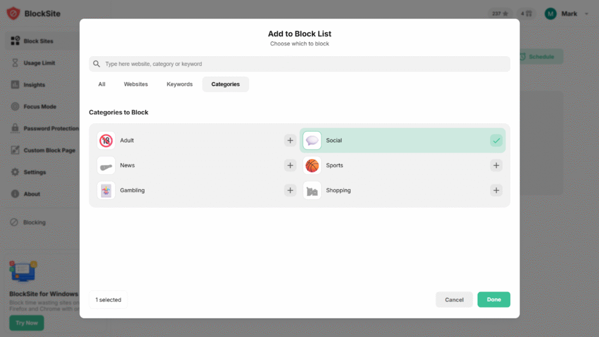Click the News category icon
599x337 pixels.
(x=106, y=166)
